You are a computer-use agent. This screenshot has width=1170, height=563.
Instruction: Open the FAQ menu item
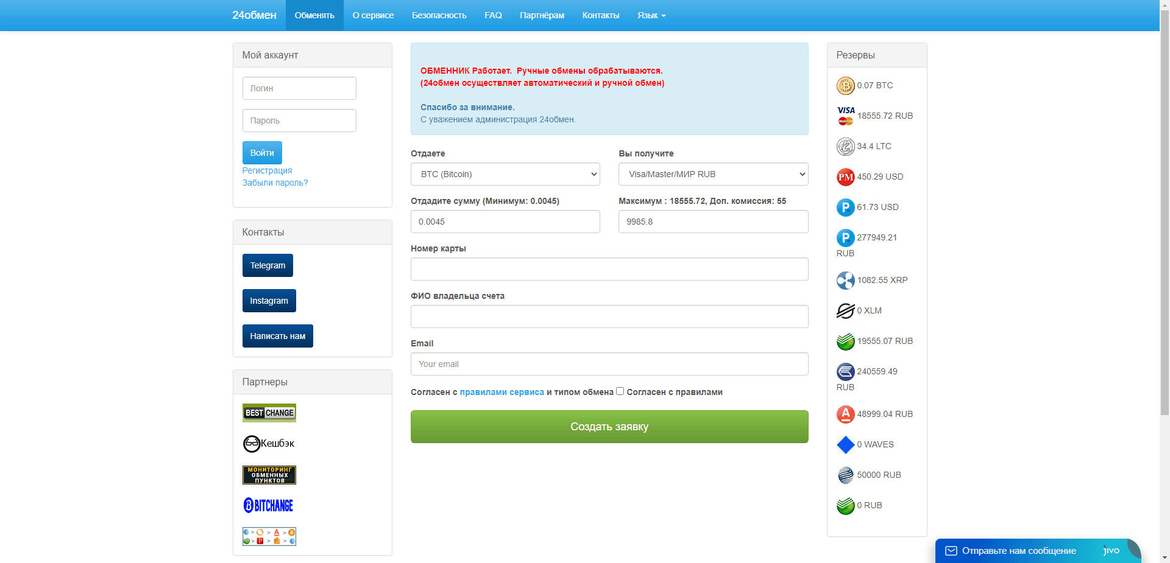493,15
